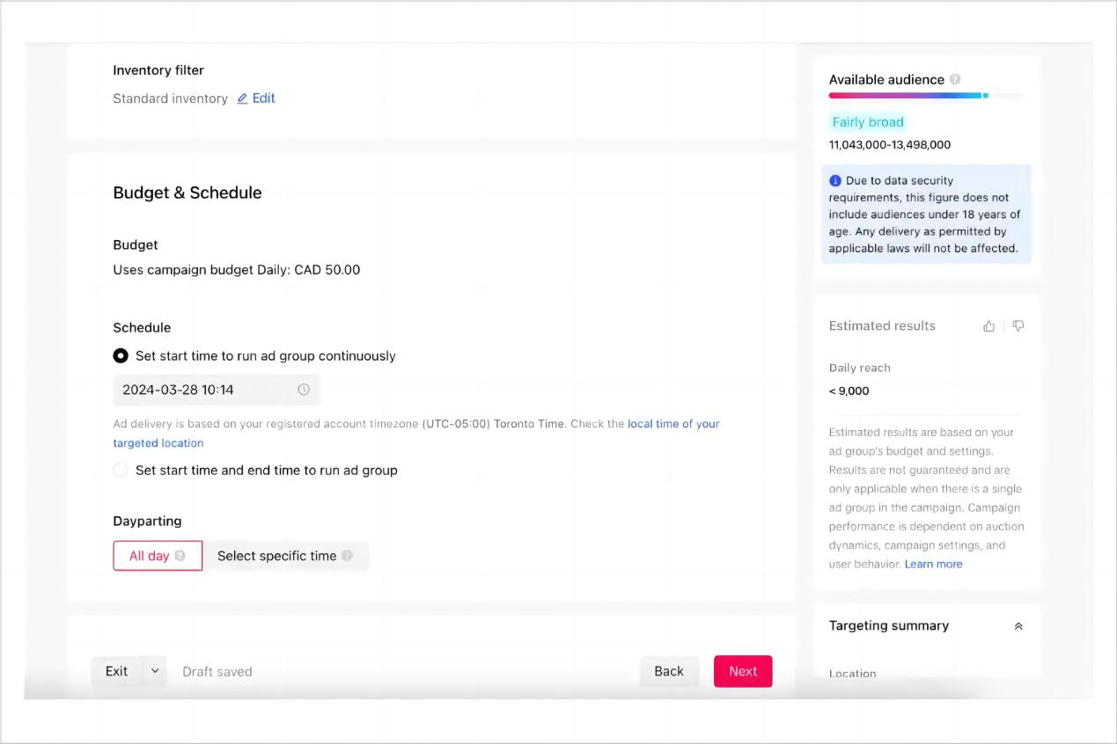Click thumbs down on Estimated results
This screenshot has height=744, width=1117.
click(1018, 326)
